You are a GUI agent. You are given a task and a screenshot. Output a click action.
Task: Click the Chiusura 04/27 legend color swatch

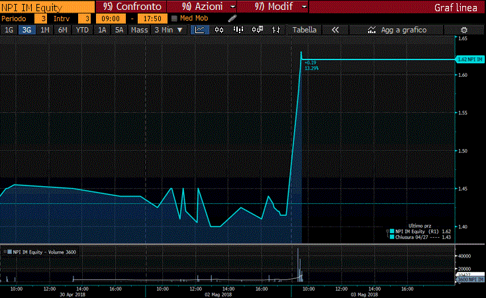[x=391, y=237]
